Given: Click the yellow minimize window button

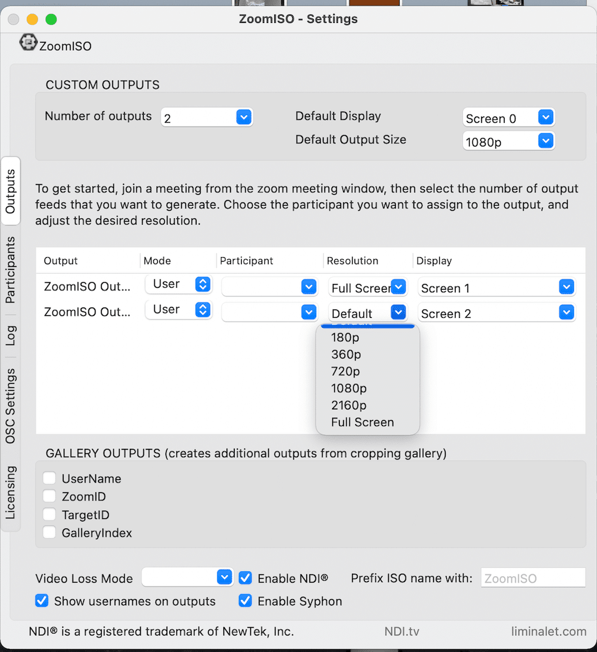Looking at the screenshot, I should (32, 19).
